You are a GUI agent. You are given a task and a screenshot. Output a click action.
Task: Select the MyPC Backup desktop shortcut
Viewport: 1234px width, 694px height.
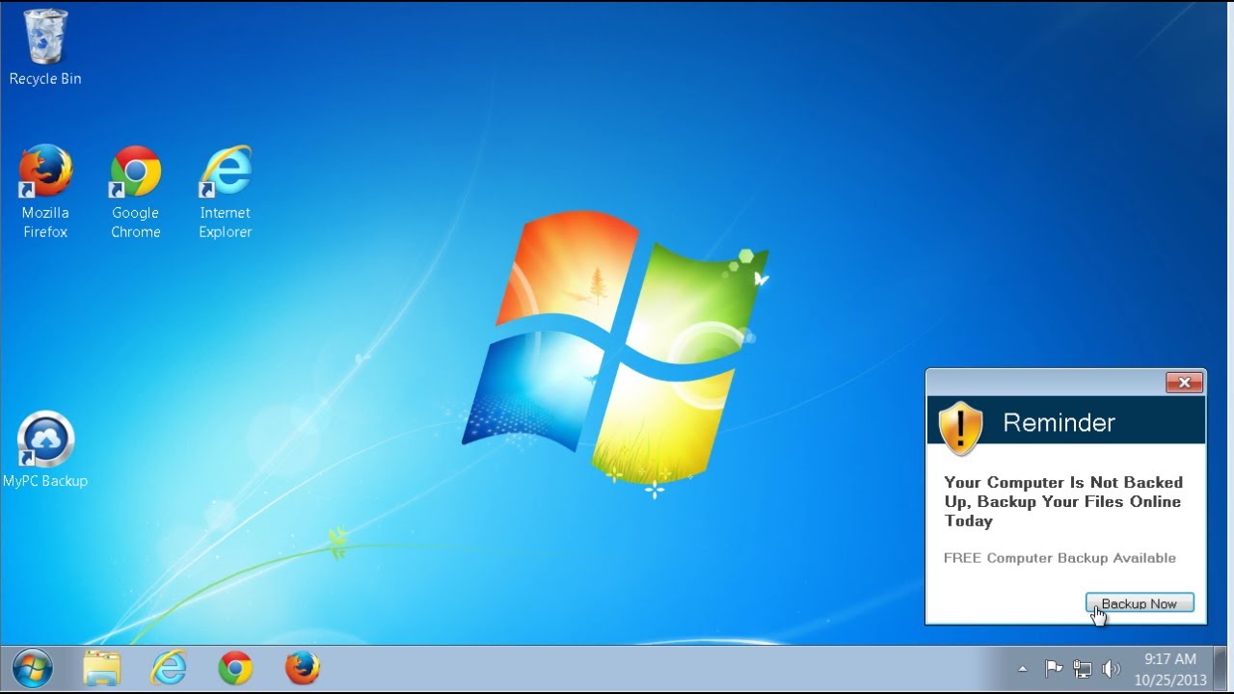click(x=45, y=450)
